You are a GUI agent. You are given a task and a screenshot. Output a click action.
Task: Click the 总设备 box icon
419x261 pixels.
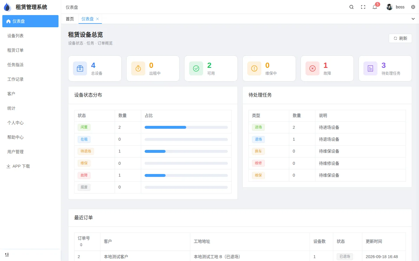tap(80, 68)
